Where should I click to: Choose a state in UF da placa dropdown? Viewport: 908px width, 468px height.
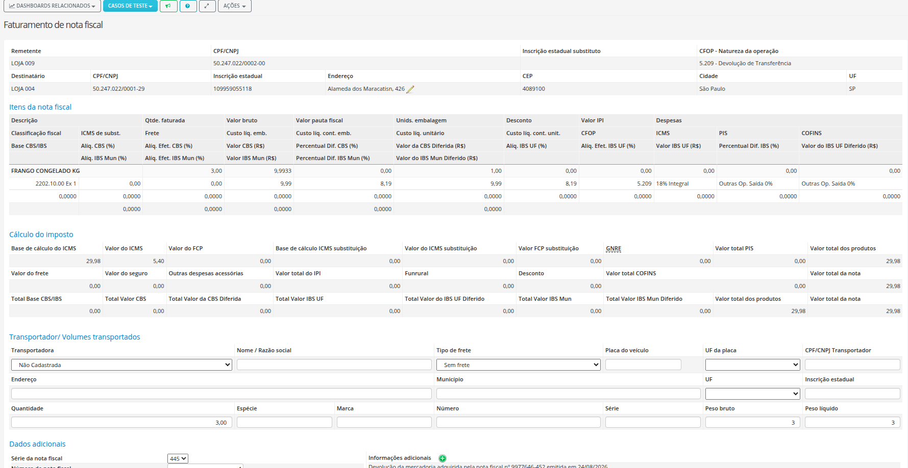pos(753,365)
